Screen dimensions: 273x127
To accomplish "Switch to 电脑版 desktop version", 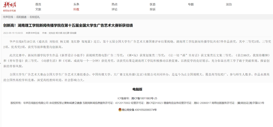I will point(137,89).
